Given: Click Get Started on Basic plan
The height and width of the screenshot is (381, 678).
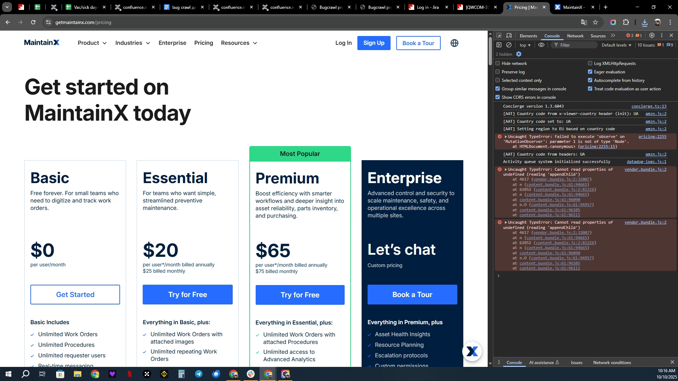Looking at the screenshot, I should pyautogui.click(x=75, y=295).
